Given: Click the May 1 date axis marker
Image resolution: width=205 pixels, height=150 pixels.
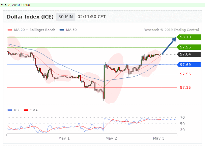Looking at the screenshot, I should [64, 138].
